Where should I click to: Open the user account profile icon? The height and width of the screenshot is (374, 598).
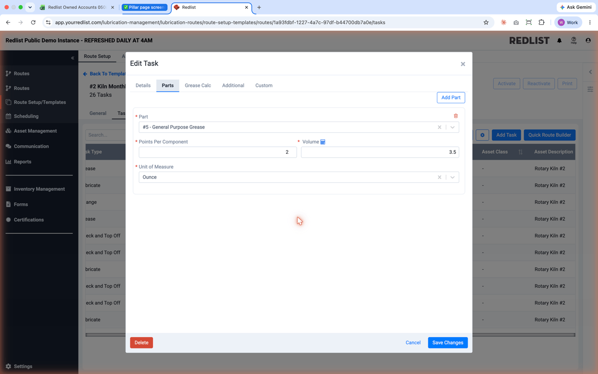588,41
